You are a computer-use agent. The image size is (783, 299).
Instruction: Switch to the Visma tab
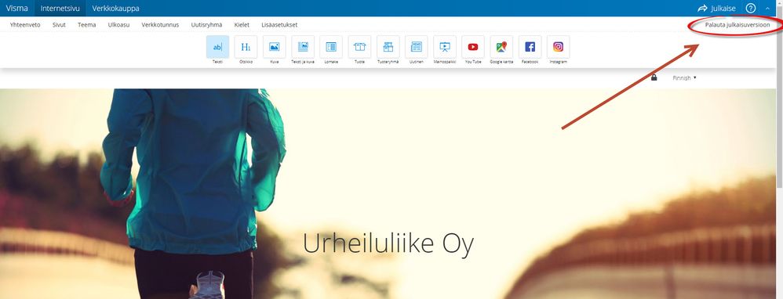tap(17, 8)
